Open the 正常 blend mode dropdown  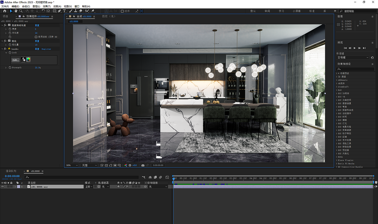tap(89, 187)
